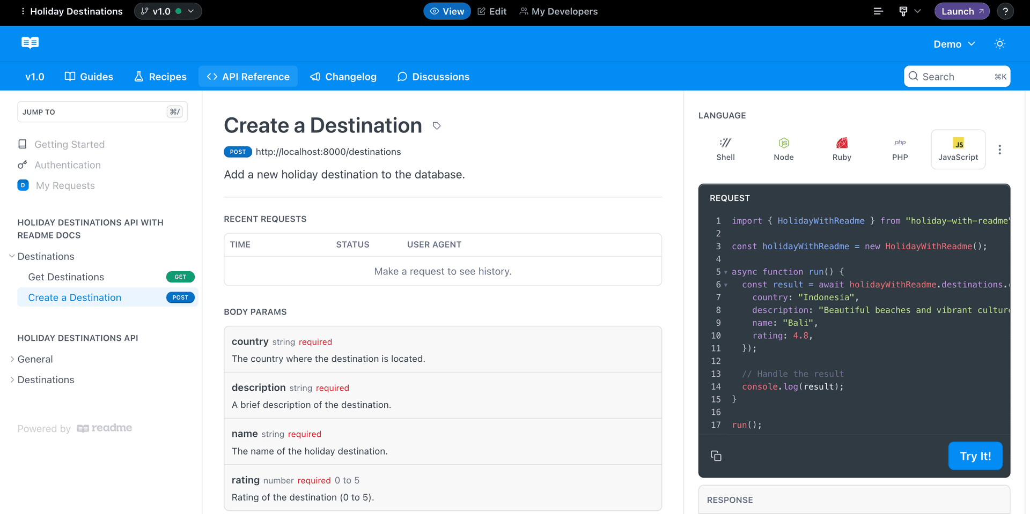Open the v1.0 version dropdown
This screenshot has width=1030, height=514.
click(168, 11)
